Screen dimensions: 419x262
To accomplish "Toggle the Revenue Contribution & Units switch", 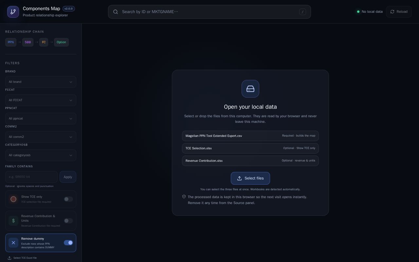I will point(68,221).
